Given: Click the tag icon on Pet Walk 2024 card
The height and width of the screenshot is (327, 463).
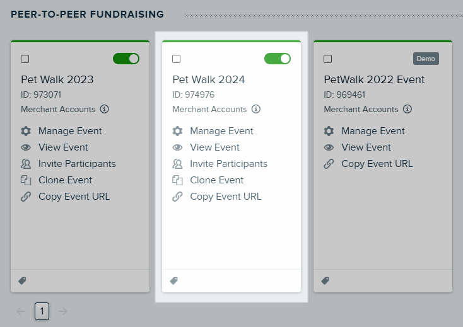Looking at the screenshot, I should click(174, 281).
